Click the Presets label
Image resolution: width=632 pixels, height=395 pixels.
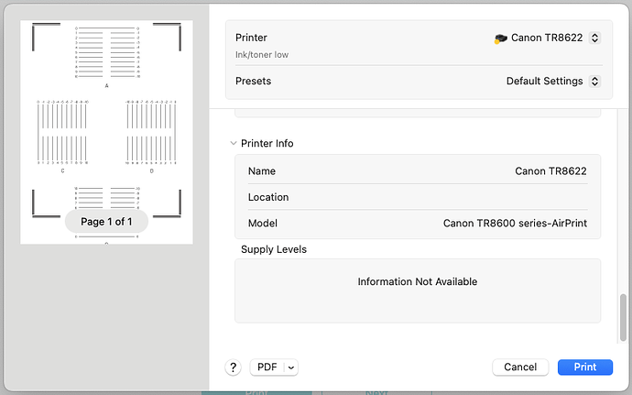click(x=253, y=81)
